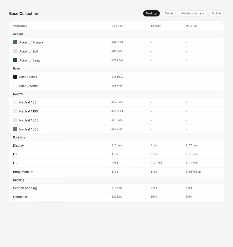Click the #ECEEEA hex value
This screenshot has height=247, width=233.
coord(117,111)
